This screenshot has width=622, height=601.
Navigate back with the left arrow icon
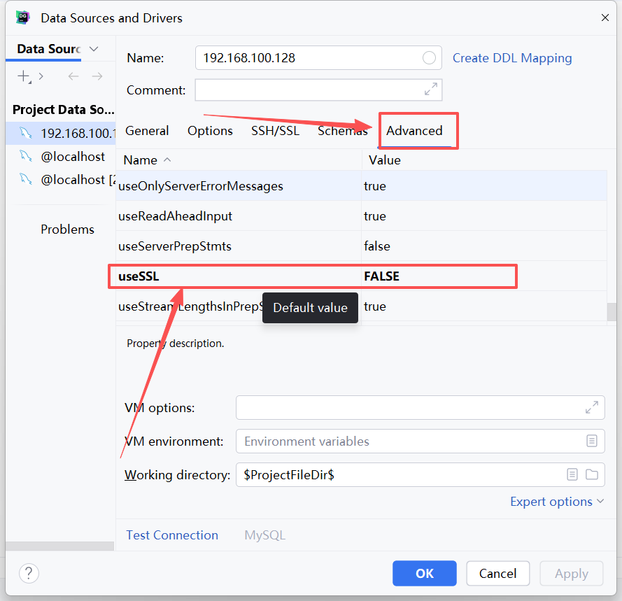coord(73,76)
